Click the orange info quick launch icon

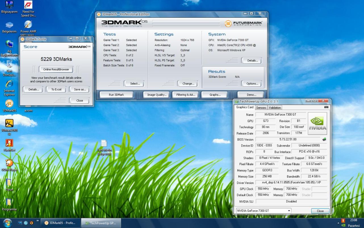click(32, 223)
